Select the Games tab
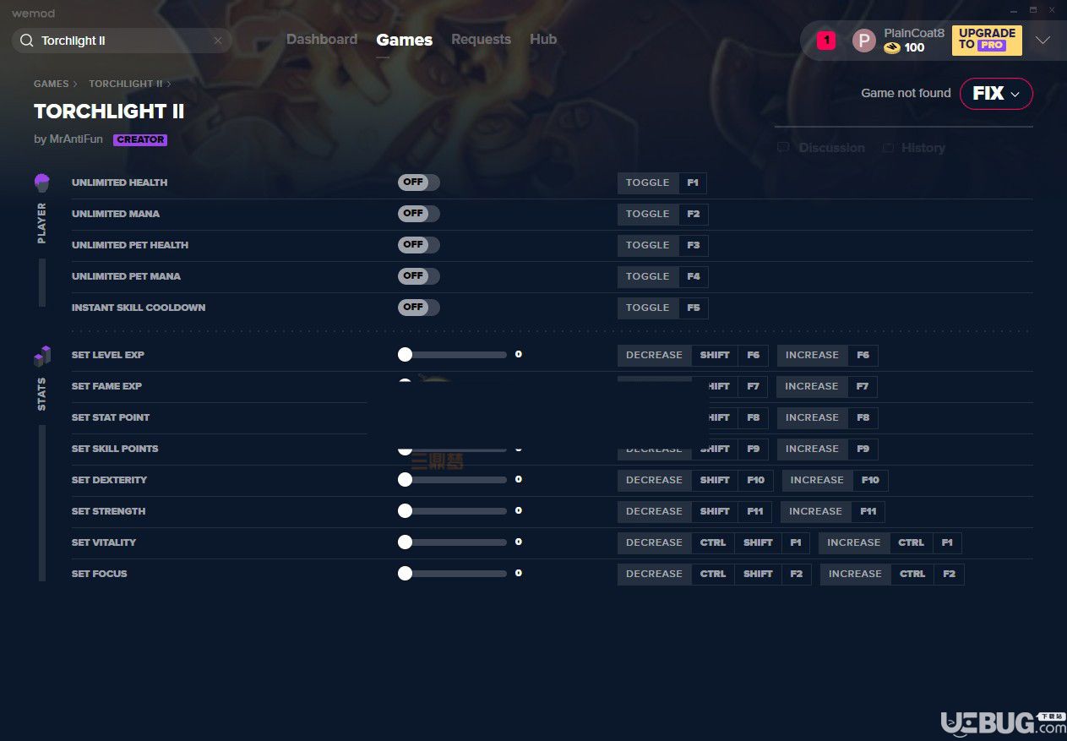The width and height of the screenshot is (1067, 741). [405, 40]
